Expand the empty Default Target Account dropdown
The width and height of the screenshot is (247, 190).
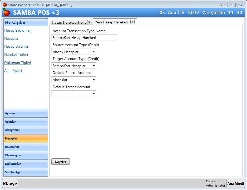[74, 94]
